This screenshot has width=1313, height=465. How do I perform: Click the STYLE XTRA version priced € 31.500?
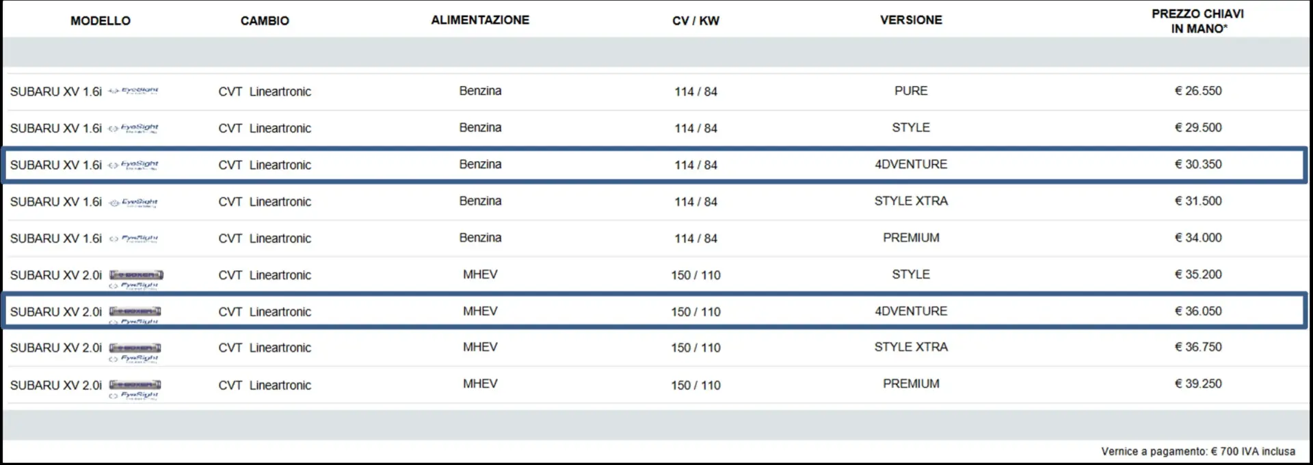[911, 201]
